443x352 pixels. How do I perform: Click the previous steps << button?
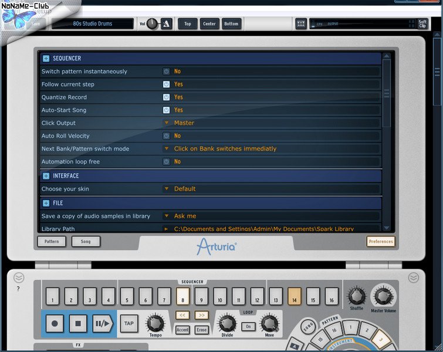tap(183, 315)
